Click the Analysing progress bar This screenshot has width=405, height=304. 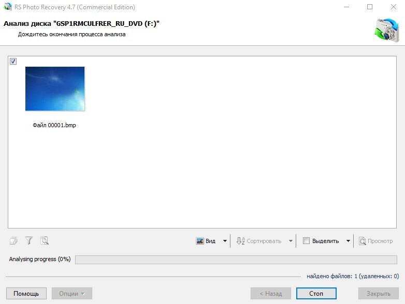(x=236, y=260)
